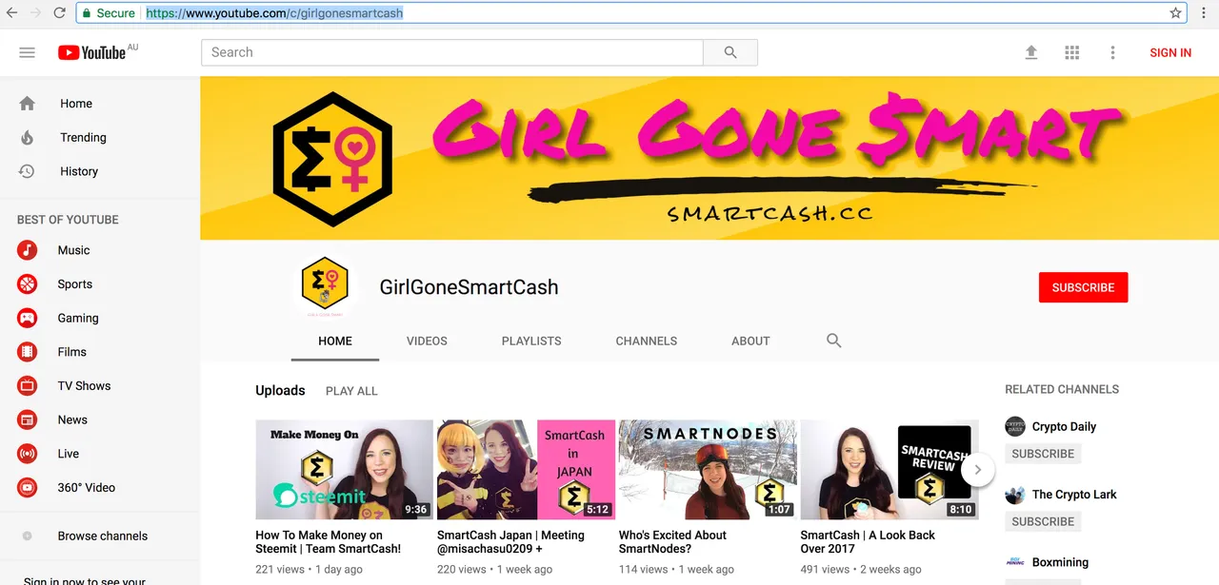Click the red SUBSCRIBE button
Viewport: 1219px width, 585px height.
[x=1083, y=287]
